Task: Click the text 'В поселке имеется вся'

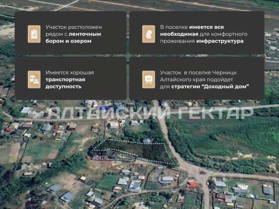Action: click(x=192, y=27)
